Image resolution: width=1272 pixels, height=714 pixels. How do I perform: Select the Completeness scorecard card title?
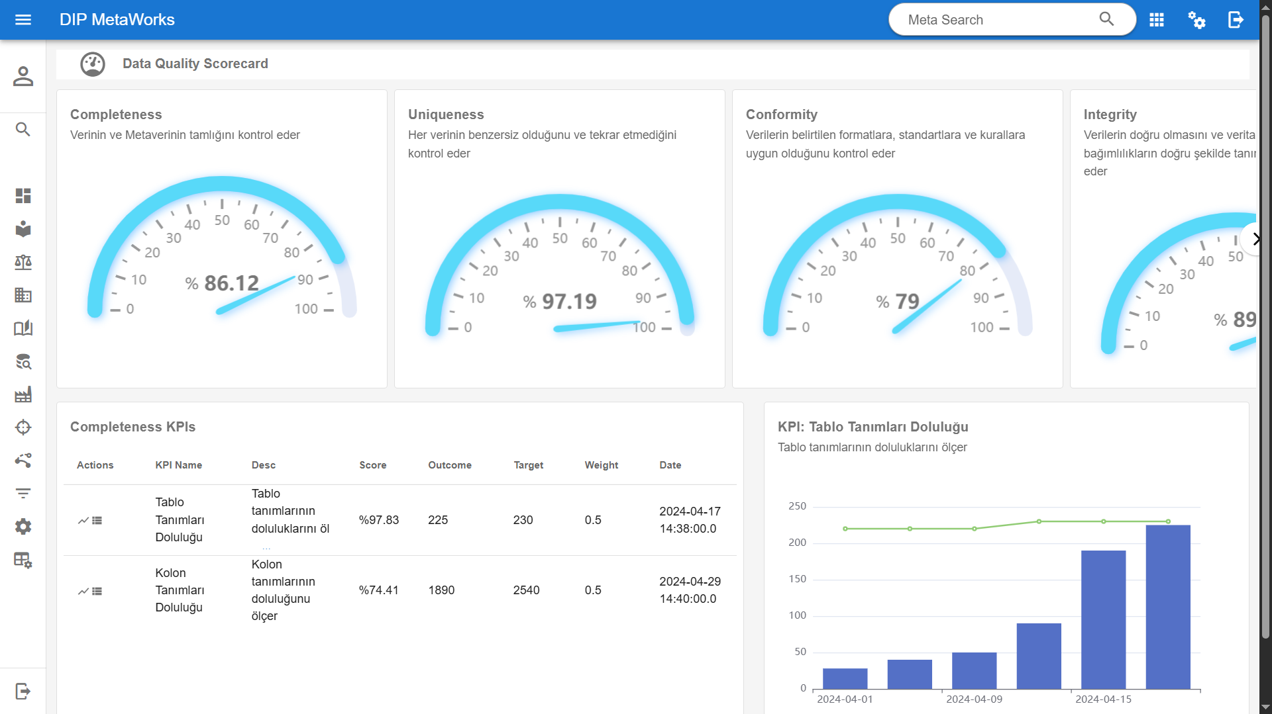pyautogui.click(x=116, y=114)
